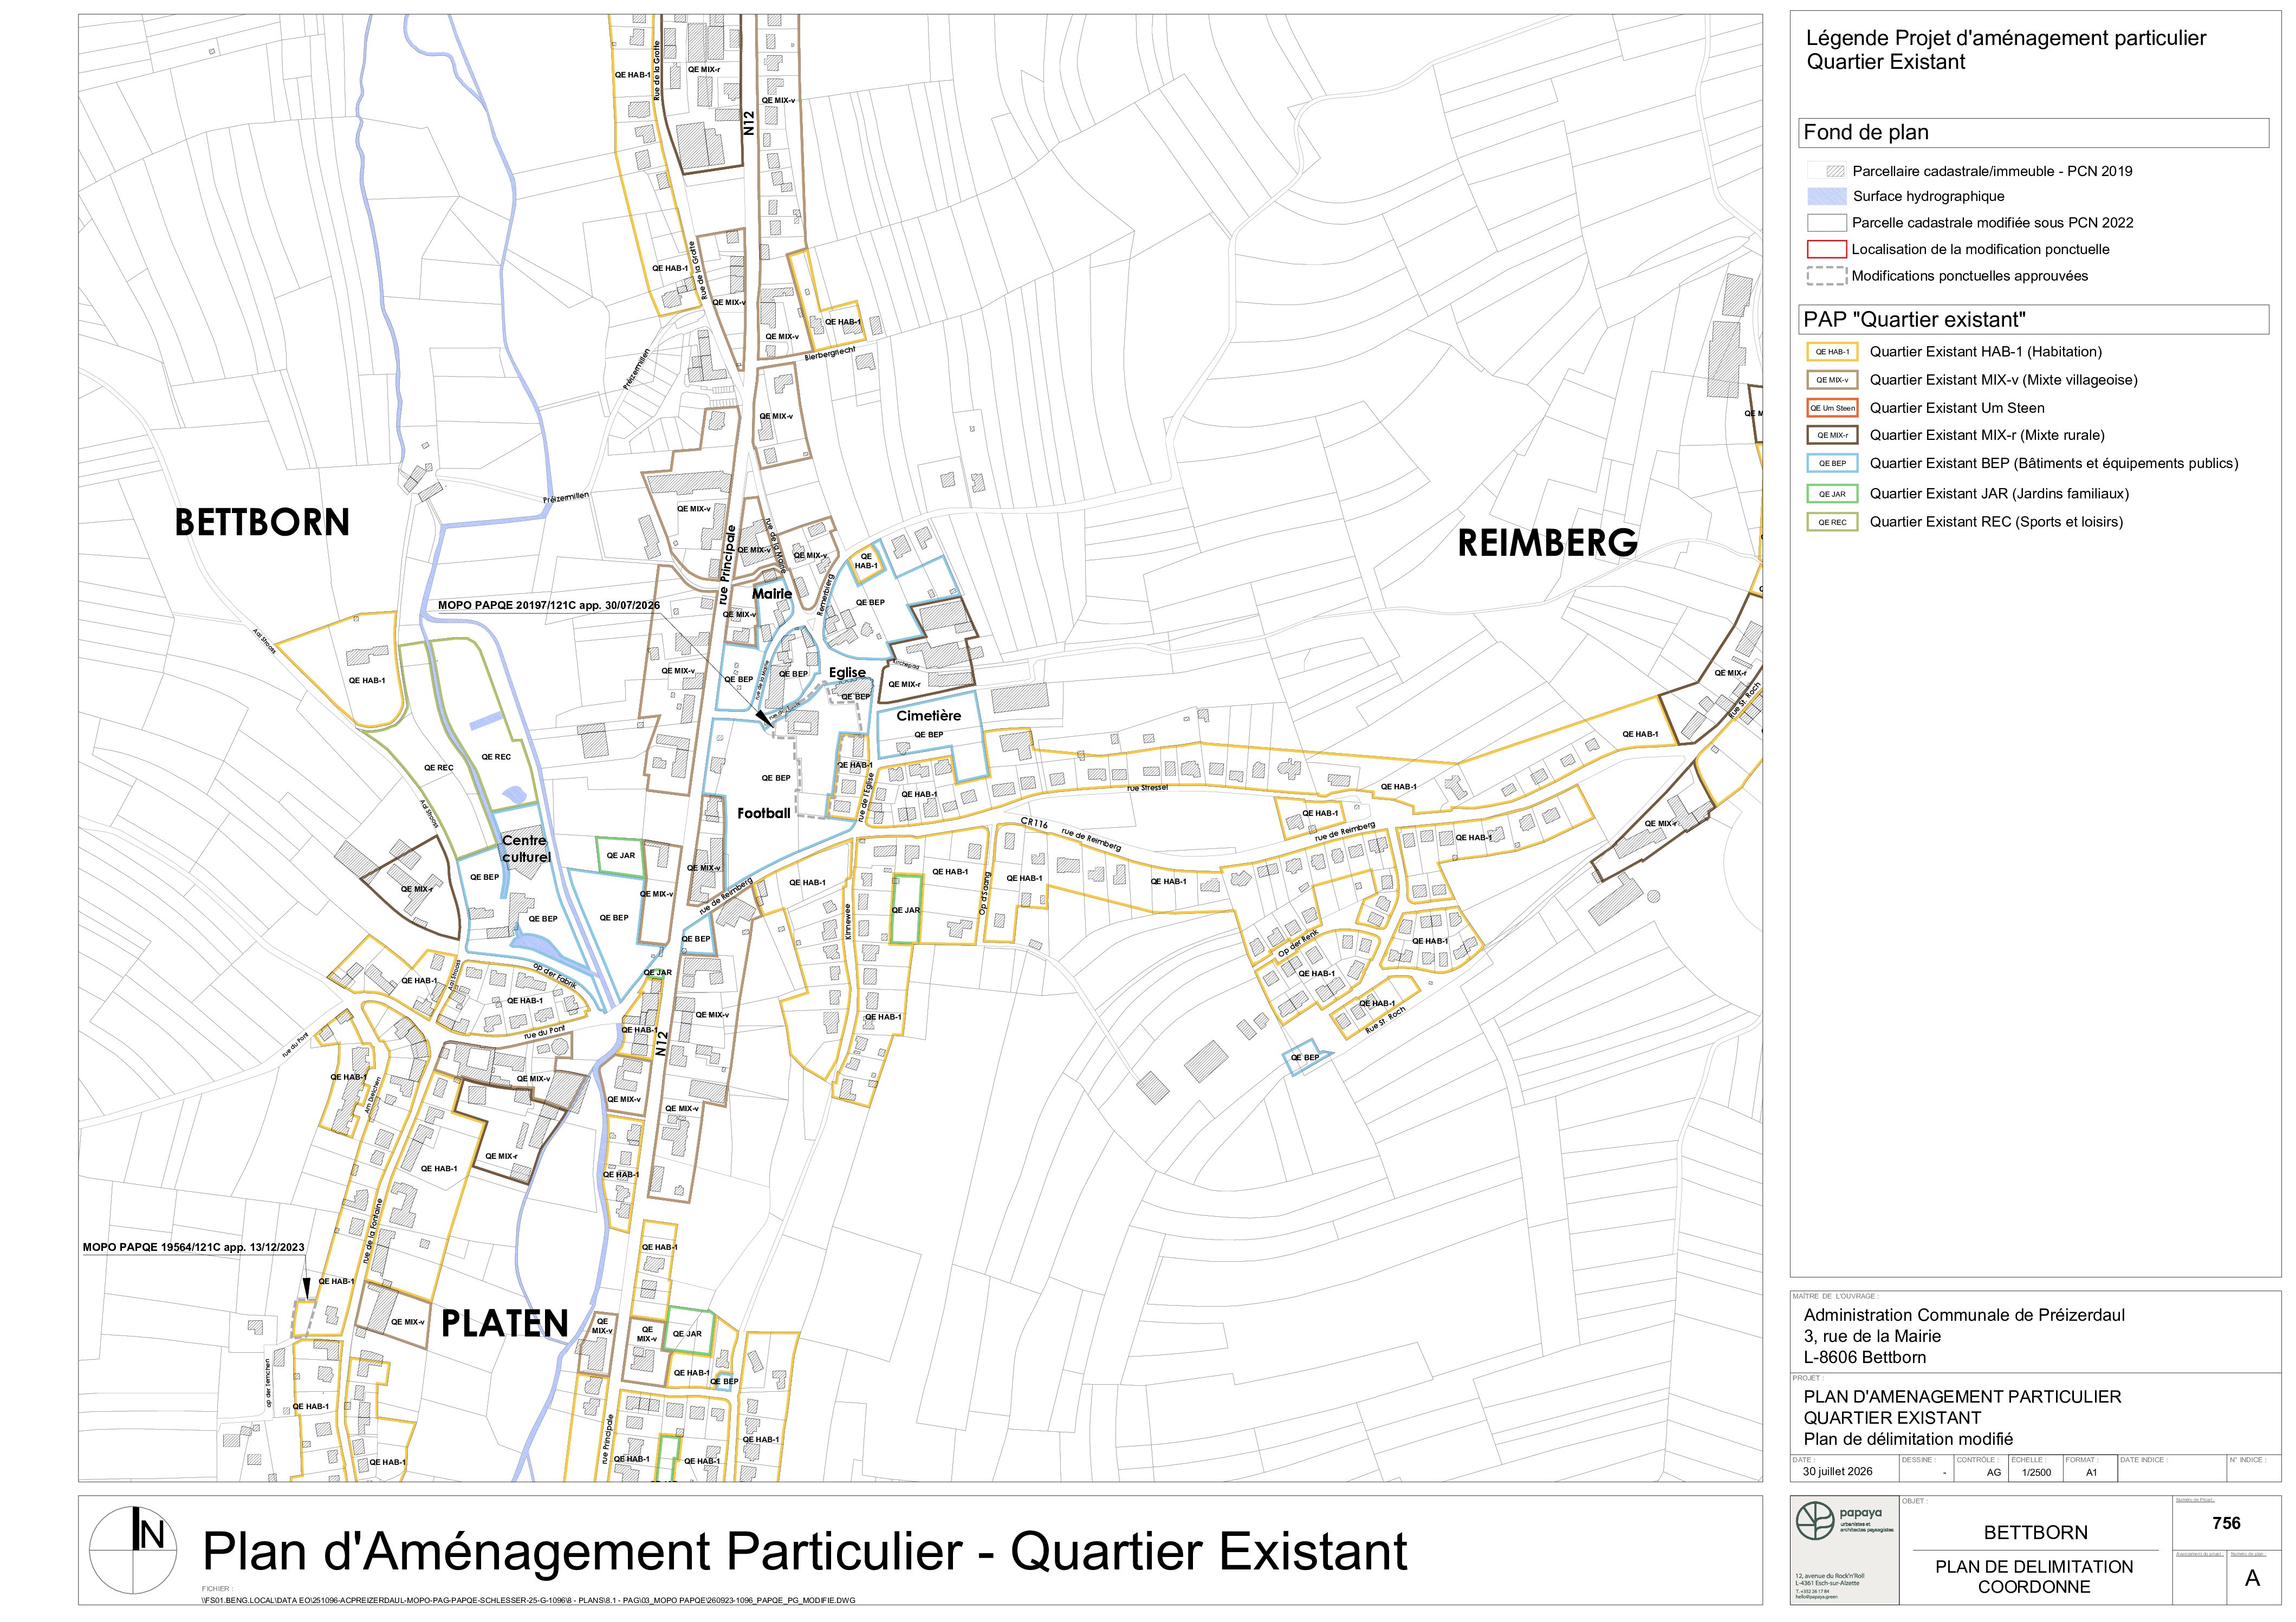The image size is (2296, 1622).
Task: Click 'Plan de délimitation modifié' in title block
Action: tap(1908, 1439)
